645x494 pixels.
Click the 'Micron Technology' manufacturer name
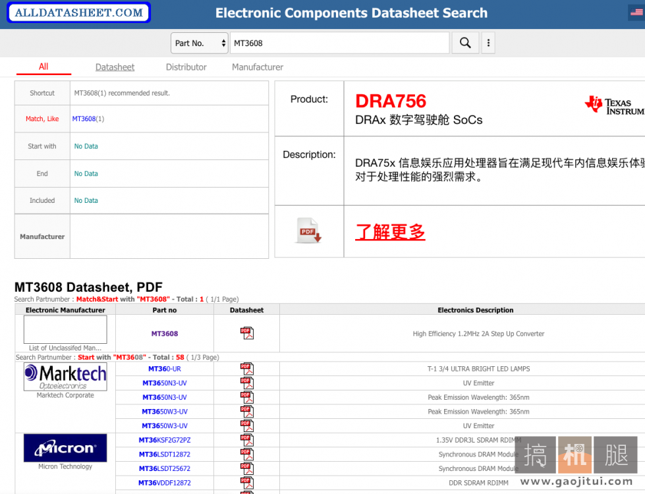coord(65,466)
